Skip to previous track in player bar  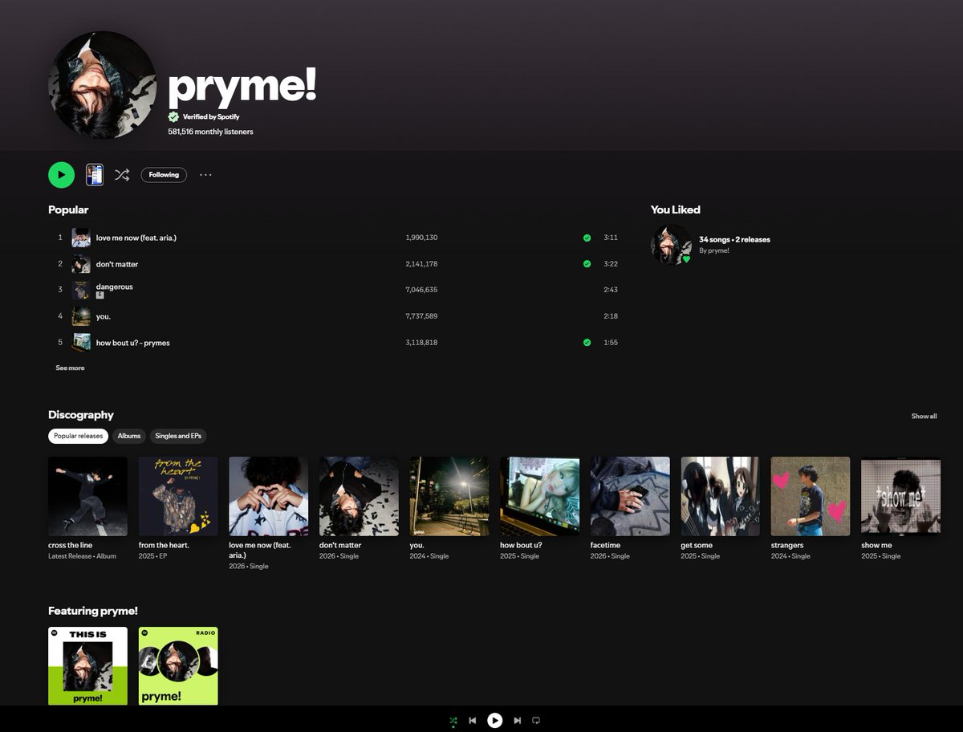pos(473,721)
